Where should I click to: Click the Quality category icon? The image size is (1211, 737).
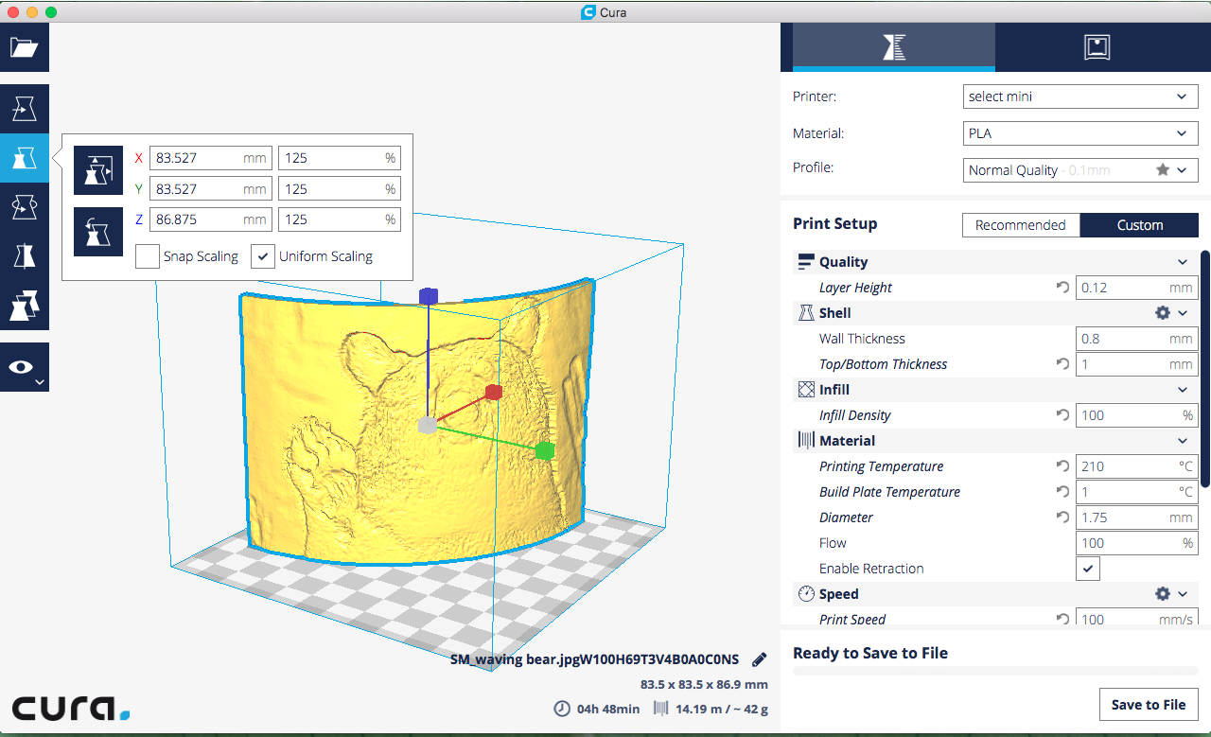(806, 262)
